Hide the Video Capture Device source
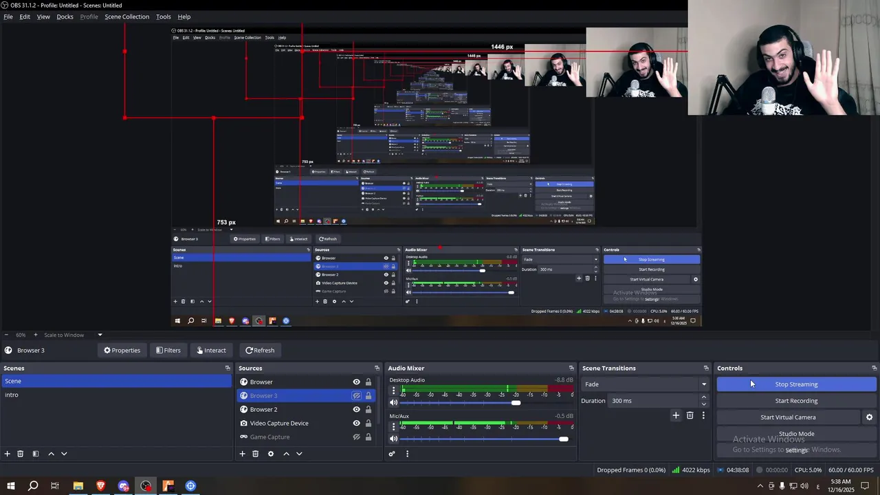 pyautogui.click(x=356, y=423)
